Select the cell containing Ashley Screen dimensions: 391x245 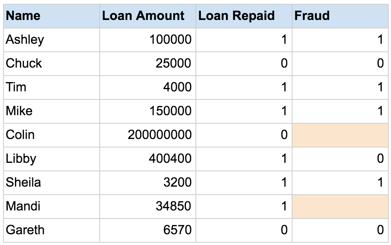pos(51,40)
